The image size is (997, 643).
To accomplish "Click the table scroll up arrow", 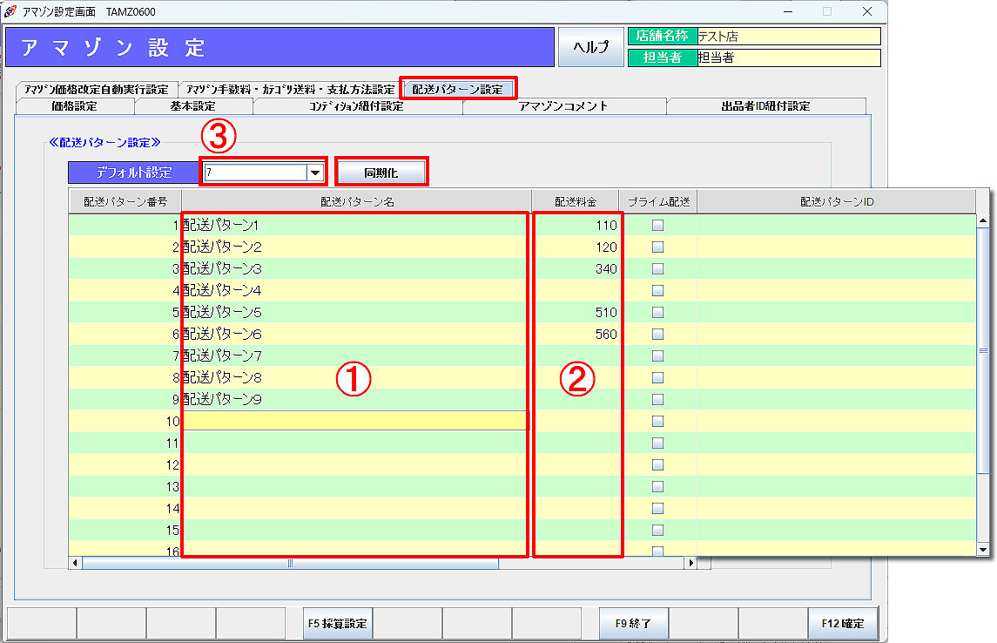I will point(983,220).
